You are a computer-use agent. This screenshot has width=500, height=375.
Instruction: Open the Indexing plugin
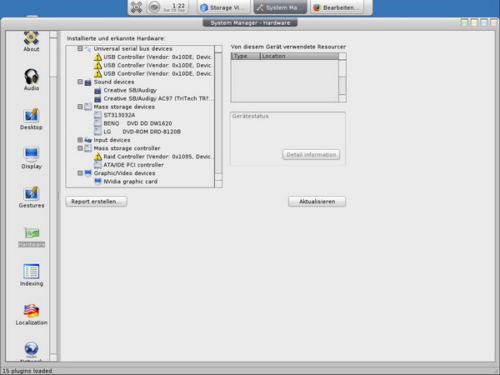click(32, 275)
